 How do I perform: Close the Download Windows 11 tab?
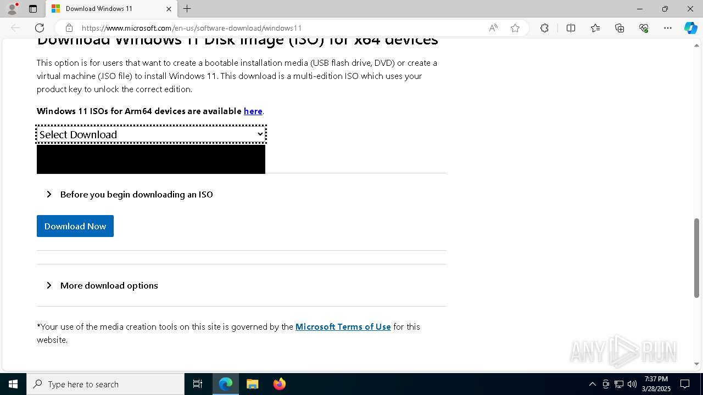click(x=169, y=9)
